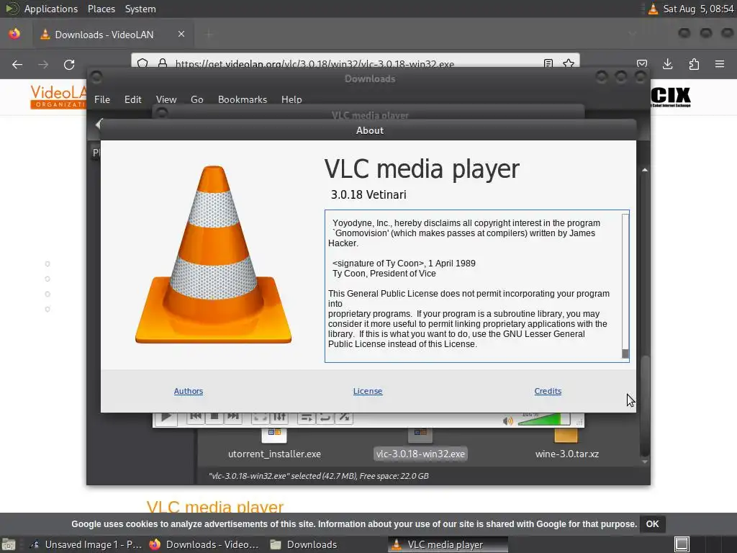Accept cookie notice with OK button

coord(652,524)
